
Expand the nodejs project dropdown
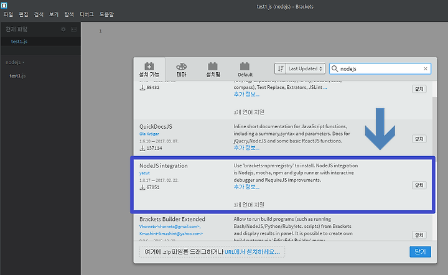point(15,62)
